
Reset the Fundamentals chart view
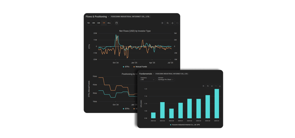pyautogui.click(x=216, y=86)
